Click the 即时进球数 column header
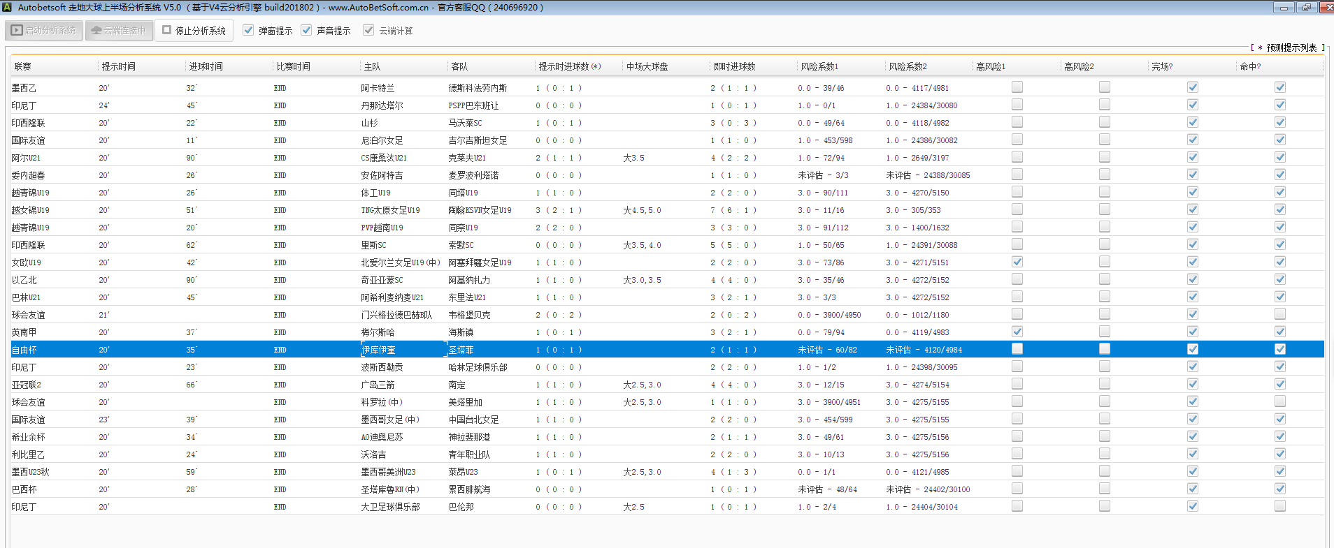 pos(734,66)
